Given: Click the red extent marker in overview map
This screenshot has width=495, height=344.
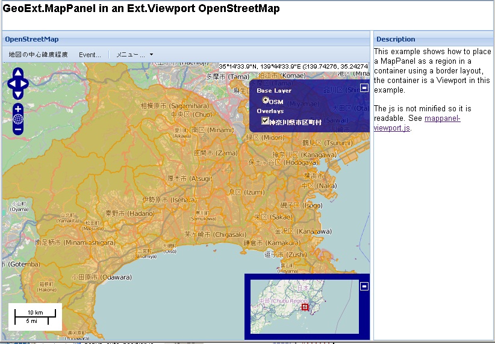Looking at the screenshot, I should pyautogui.click(x=305, y=307).
